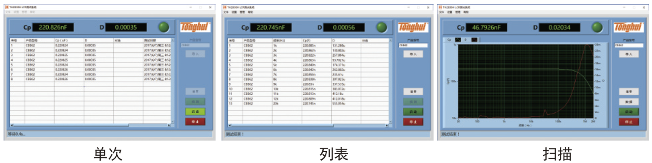Toggle the D trace legend in the 扫描 graph
This screenshot has width=652, height=163.
pyautogui.click(x=474, y=40)
